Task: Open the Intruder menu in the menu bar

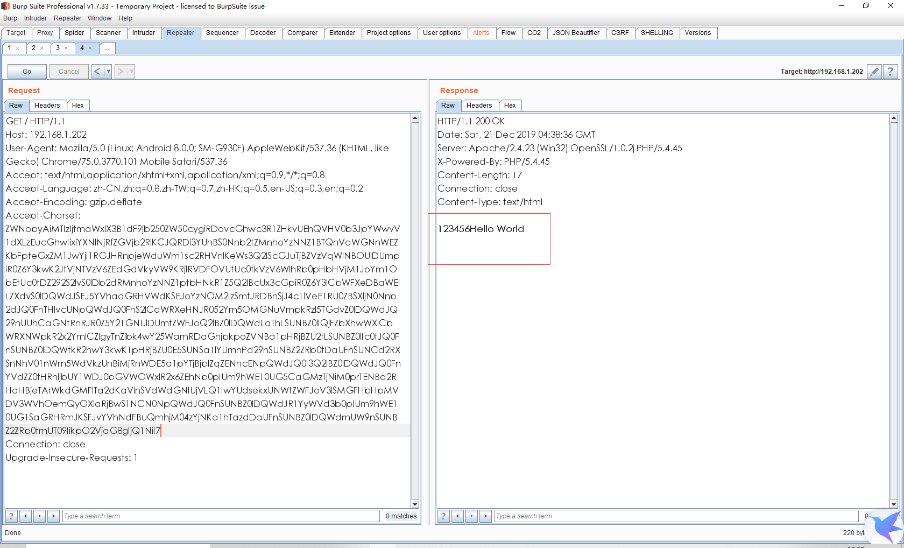Action: click(36, 18)
